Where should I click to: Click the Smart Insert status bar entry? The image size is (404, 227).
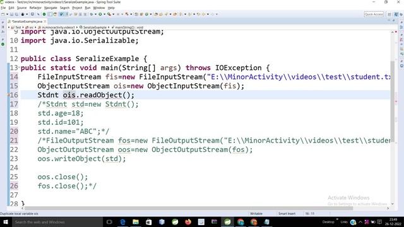pyautogui.click(x=287, y=214)
